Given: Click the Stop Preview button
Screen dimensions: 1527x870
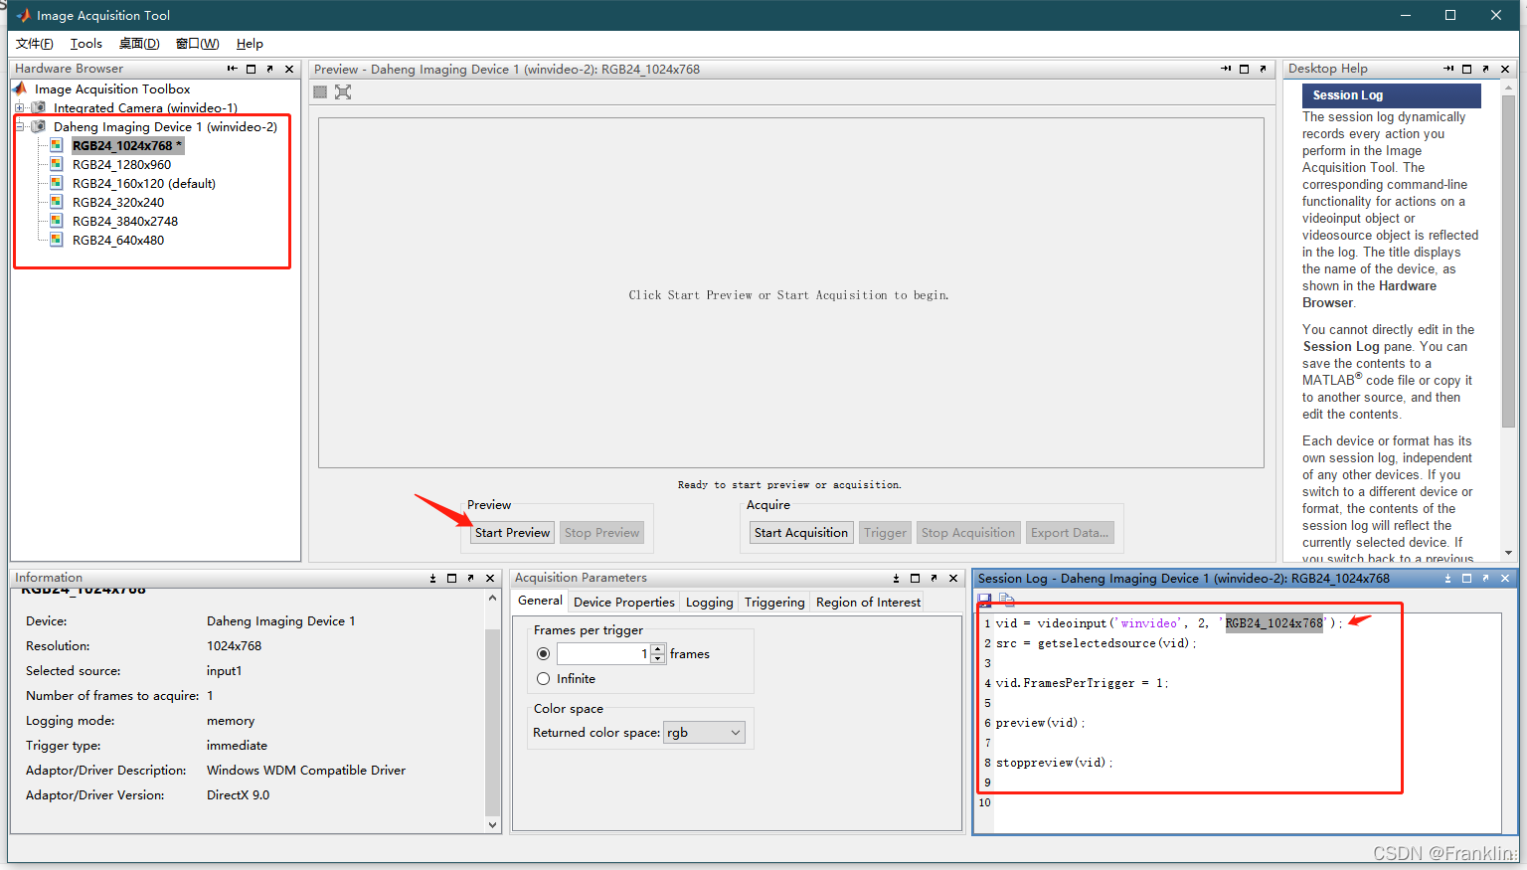Looking at the screenshot, I should pyautogui.click(x=602, y=533).
